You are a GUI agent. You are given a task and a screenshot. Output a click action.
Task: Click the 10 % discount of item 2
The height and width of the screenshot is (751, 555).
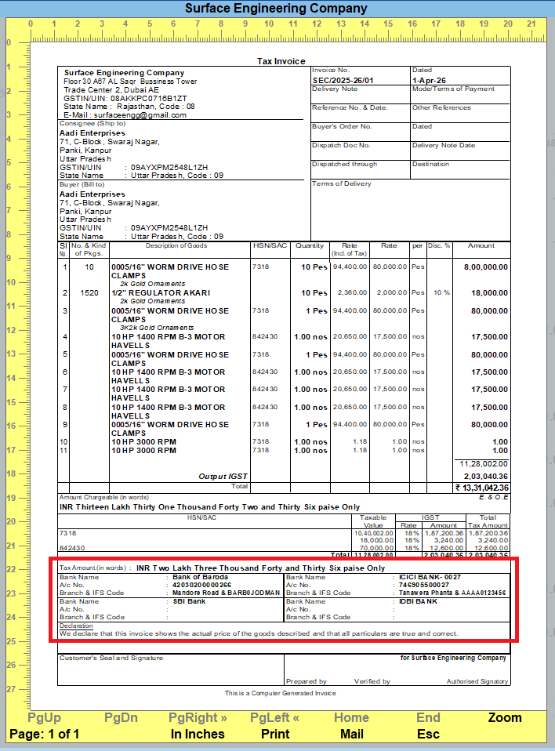click(x=441, y=292)
